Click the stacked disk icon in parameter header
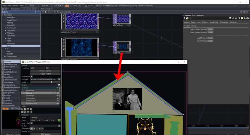The width and height of the screenshot is (250, 135). coord(230,18)
